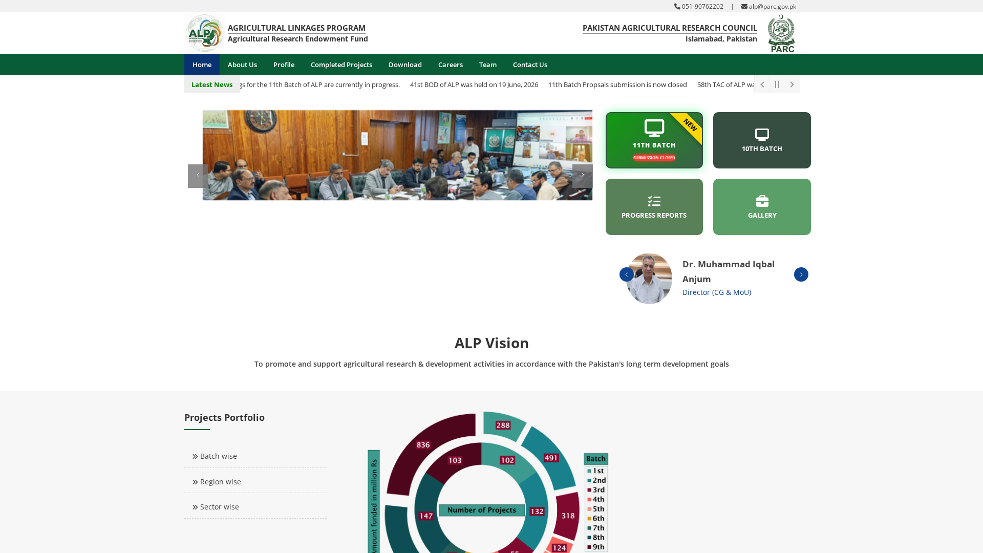Click the ALP logo in the header
Viewport: 983px width, 553px height.
click(204, 33)
